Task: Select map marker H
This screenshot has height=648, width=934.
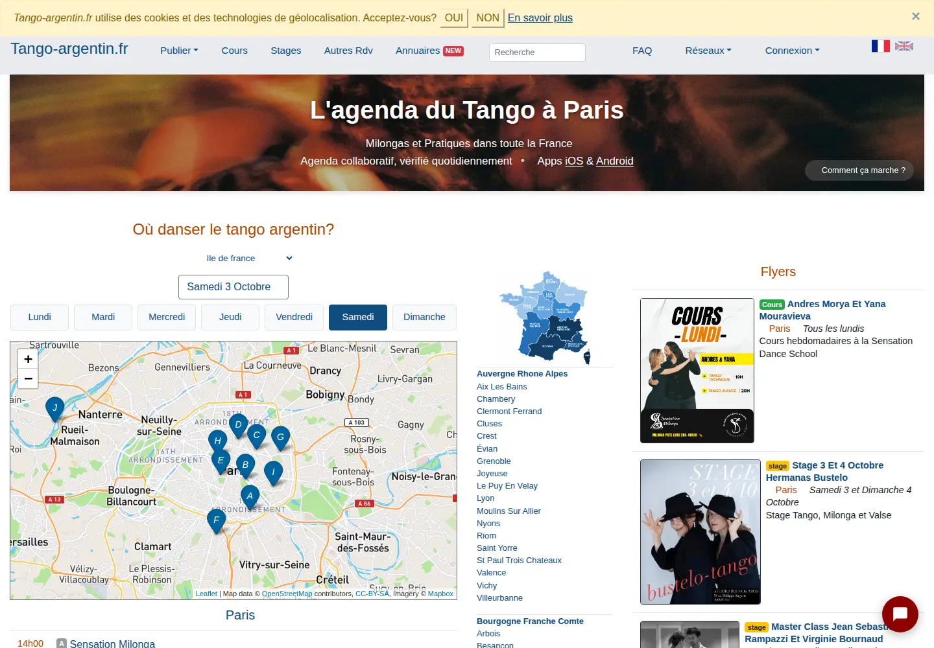Action: point(218,441)
